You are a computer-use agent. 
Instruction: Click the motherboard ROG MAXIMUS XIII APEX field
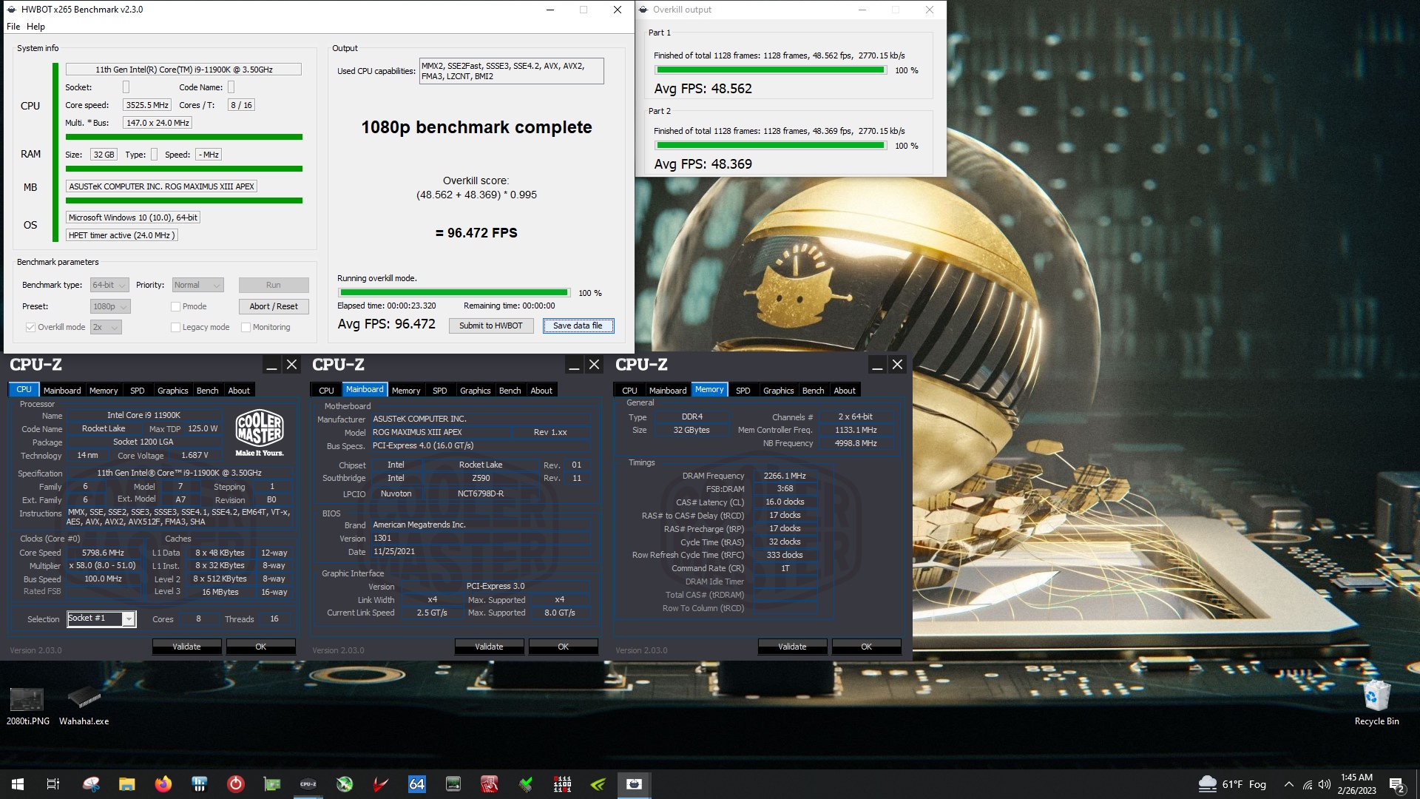(161, 186)
